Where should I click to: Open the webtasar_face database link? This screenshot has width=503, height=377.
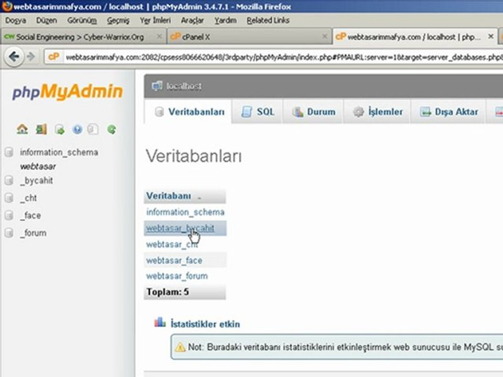[x=174, y=260]
